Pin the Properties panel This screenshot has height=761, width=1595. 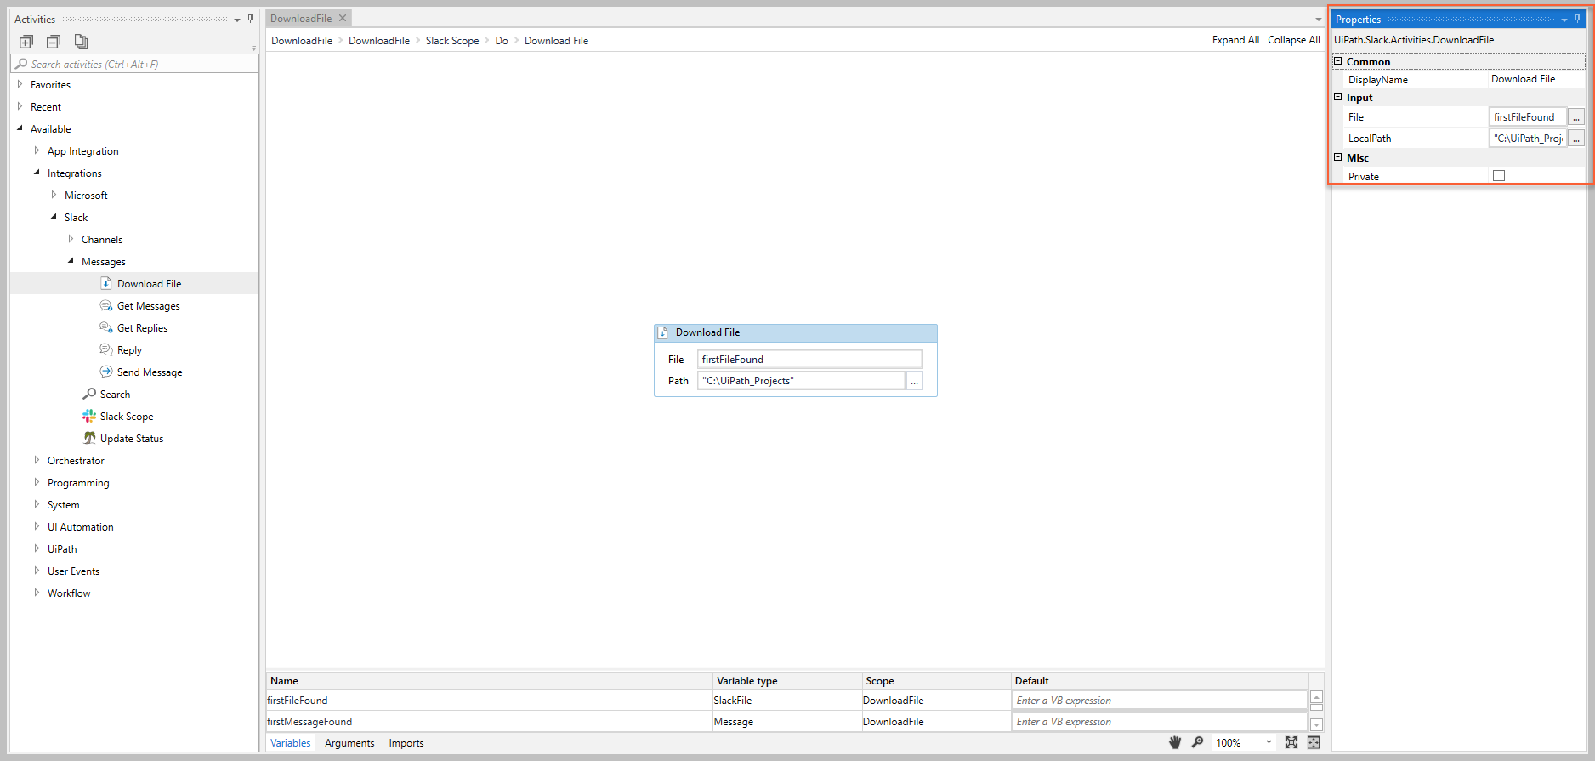pos(1577,19)
